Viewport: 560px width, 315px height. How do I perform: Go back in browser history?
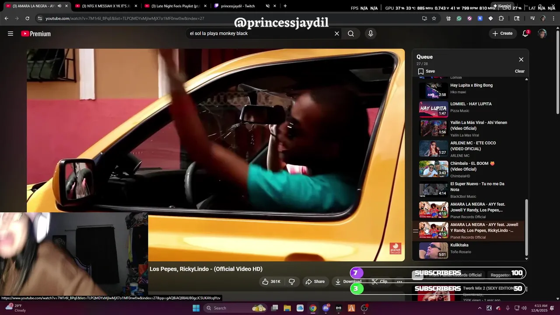pyautogui.click(x=6, y=18)
